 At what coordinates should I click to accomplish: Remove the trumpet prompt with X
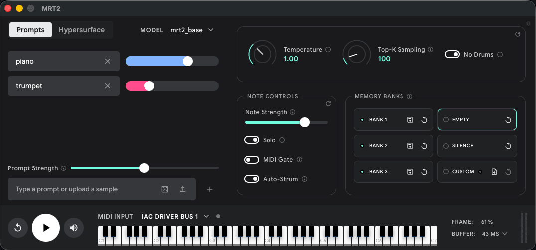(x=107, y=86)
